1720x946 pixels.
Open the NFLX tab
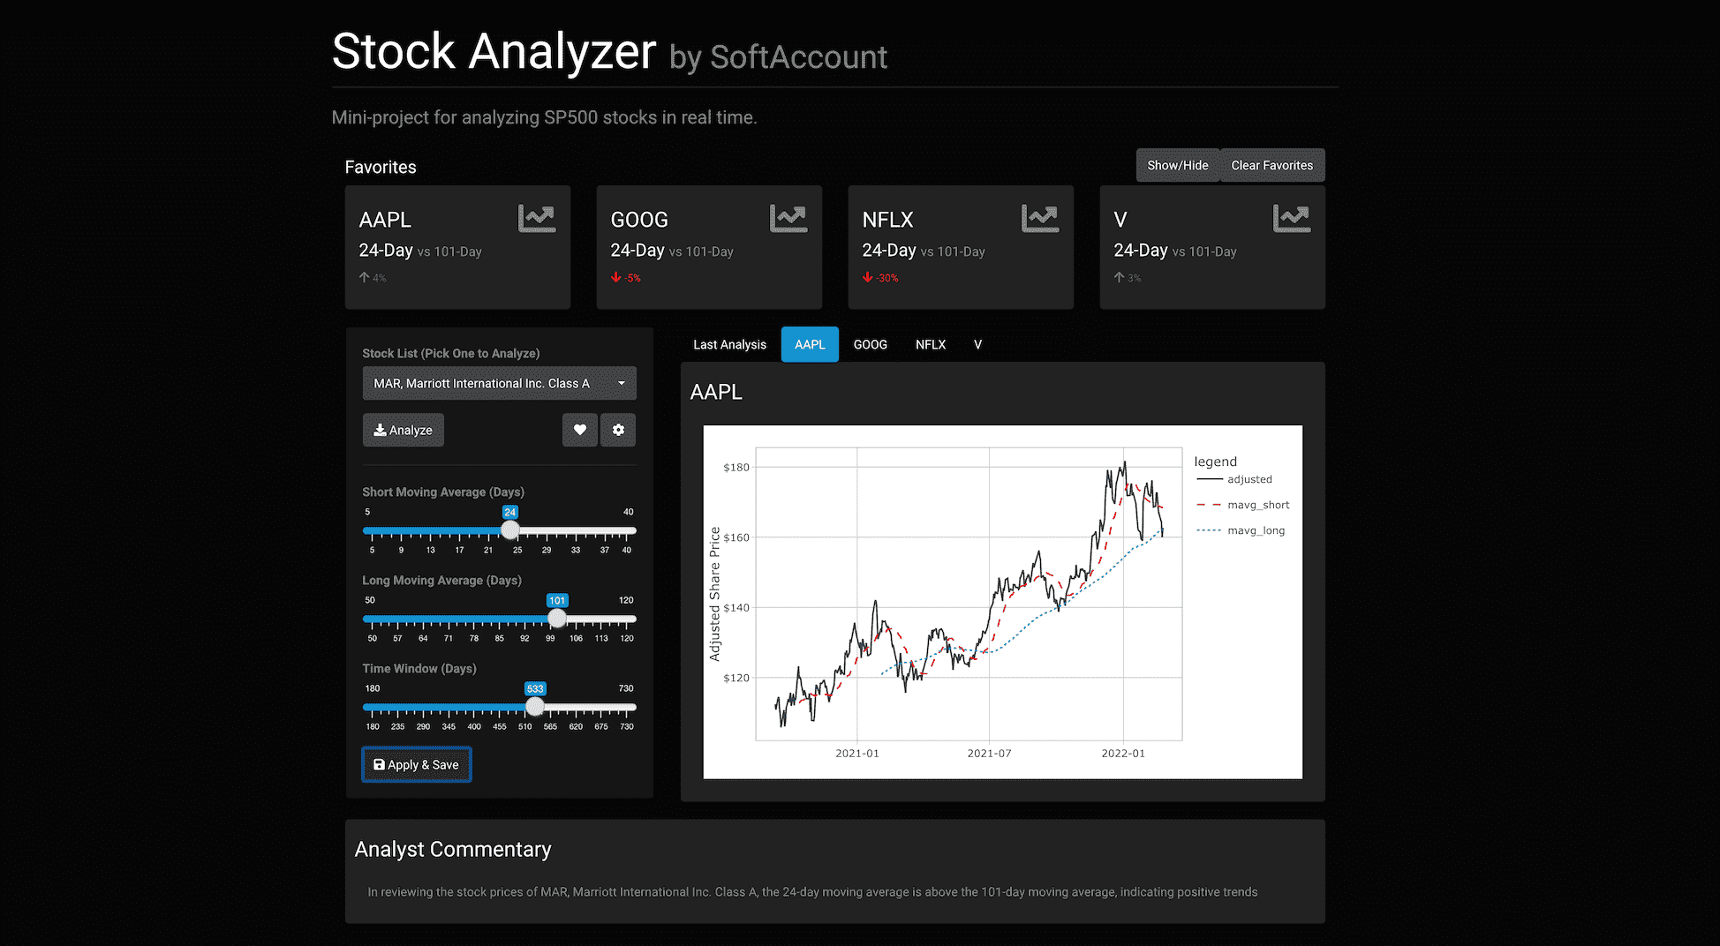point(931,344)
